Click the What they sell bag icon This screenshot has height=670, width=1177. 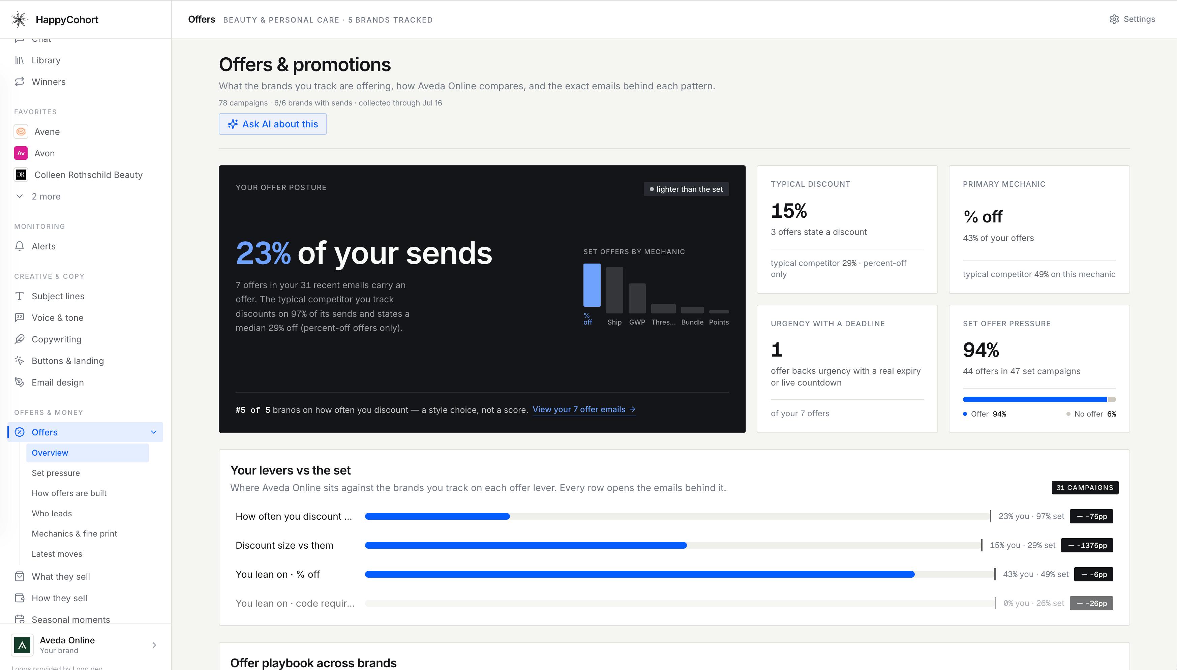pos(19,577)
